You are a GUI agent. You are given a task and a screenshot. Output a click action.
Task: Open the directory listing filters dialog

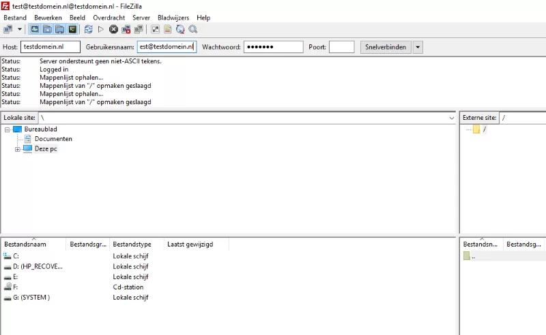(x=156, y=29)
